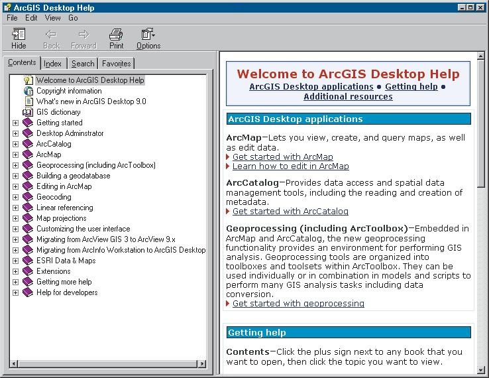Click the help pane scroll down arrow
Screen dimensions: 489x378
(x=480, y=370)
